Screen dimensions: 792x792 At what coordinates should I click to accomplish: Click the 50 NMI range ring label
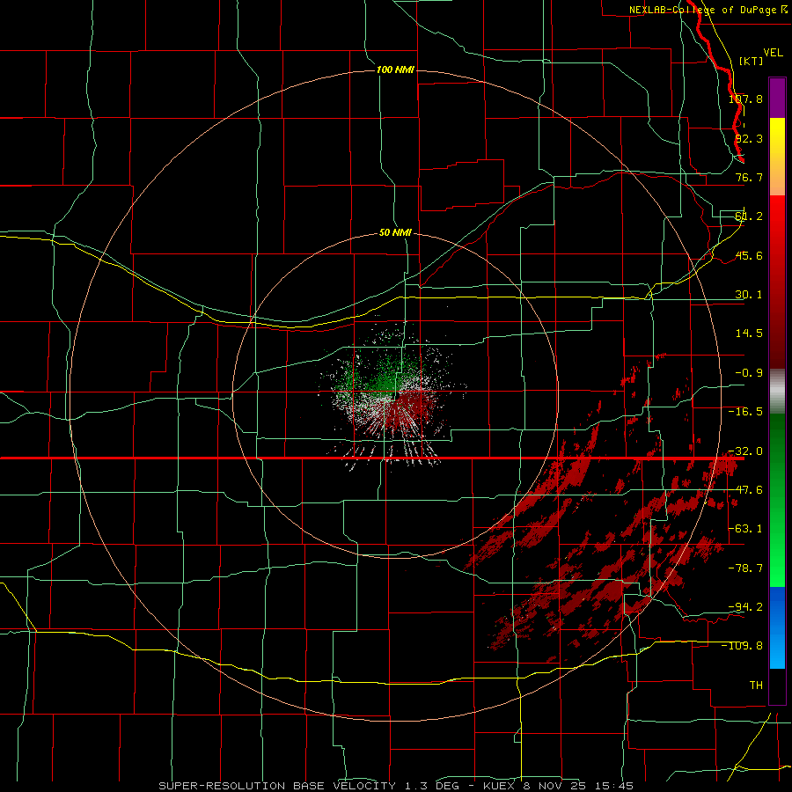[x=395, y=232]
